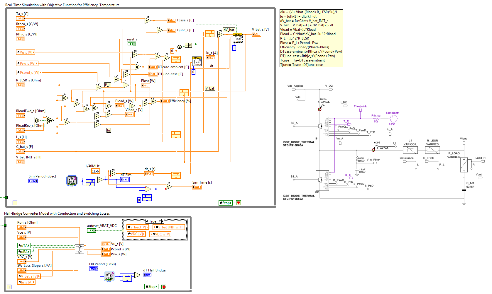This screenshot has width=492, height=294.
Task: Click the blue constant 1 below V_bat integrator
Action: pos(234,48)
